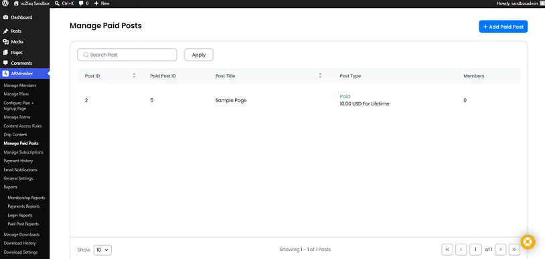This screenshot has height=259, width=545.
Task: Open Reports menu item
Action: 11,187
